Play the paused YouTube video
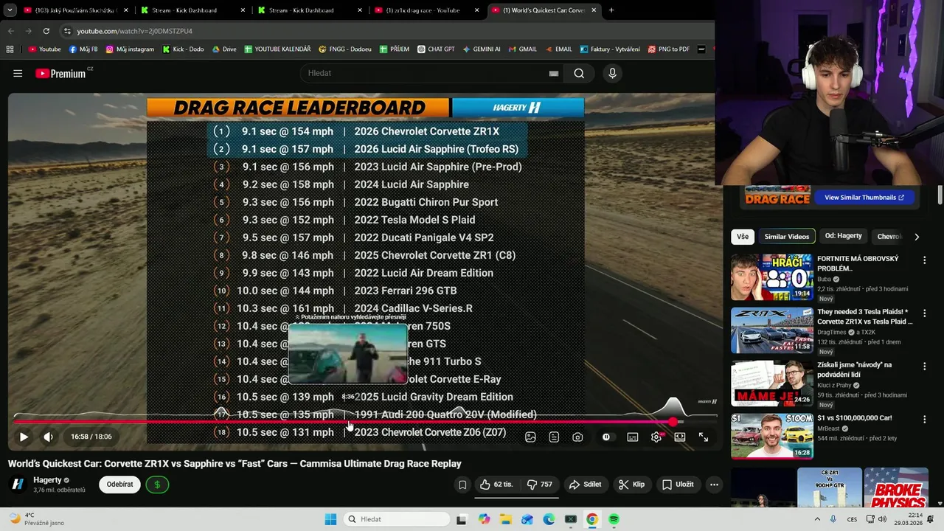Image resolution: width=944 pixels, height=531 pixels. pos(24,437)
